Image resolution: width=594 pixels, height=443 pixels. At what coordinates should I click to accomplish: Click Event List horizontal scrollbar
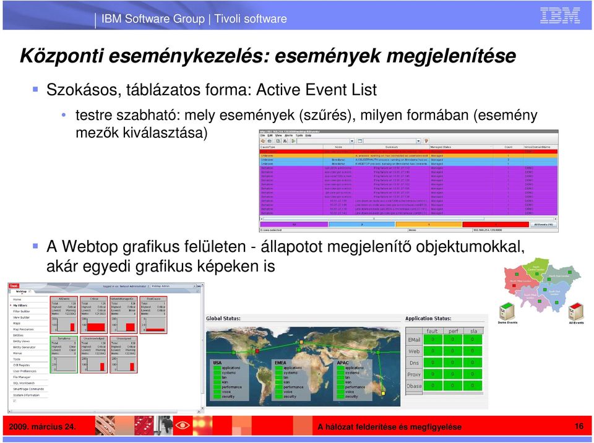[x=408, y=218]
